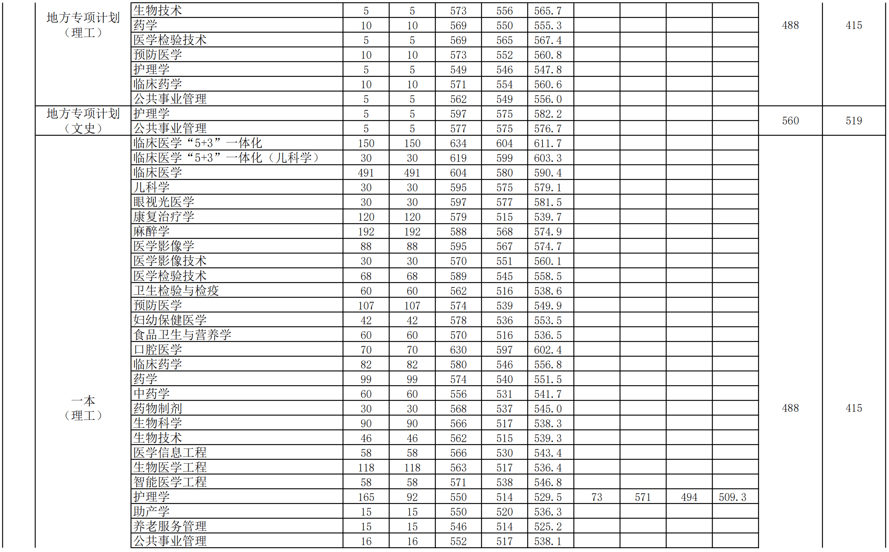Click the plan number 165 for 护理学
889x552 pixels.
click(366, 497)
